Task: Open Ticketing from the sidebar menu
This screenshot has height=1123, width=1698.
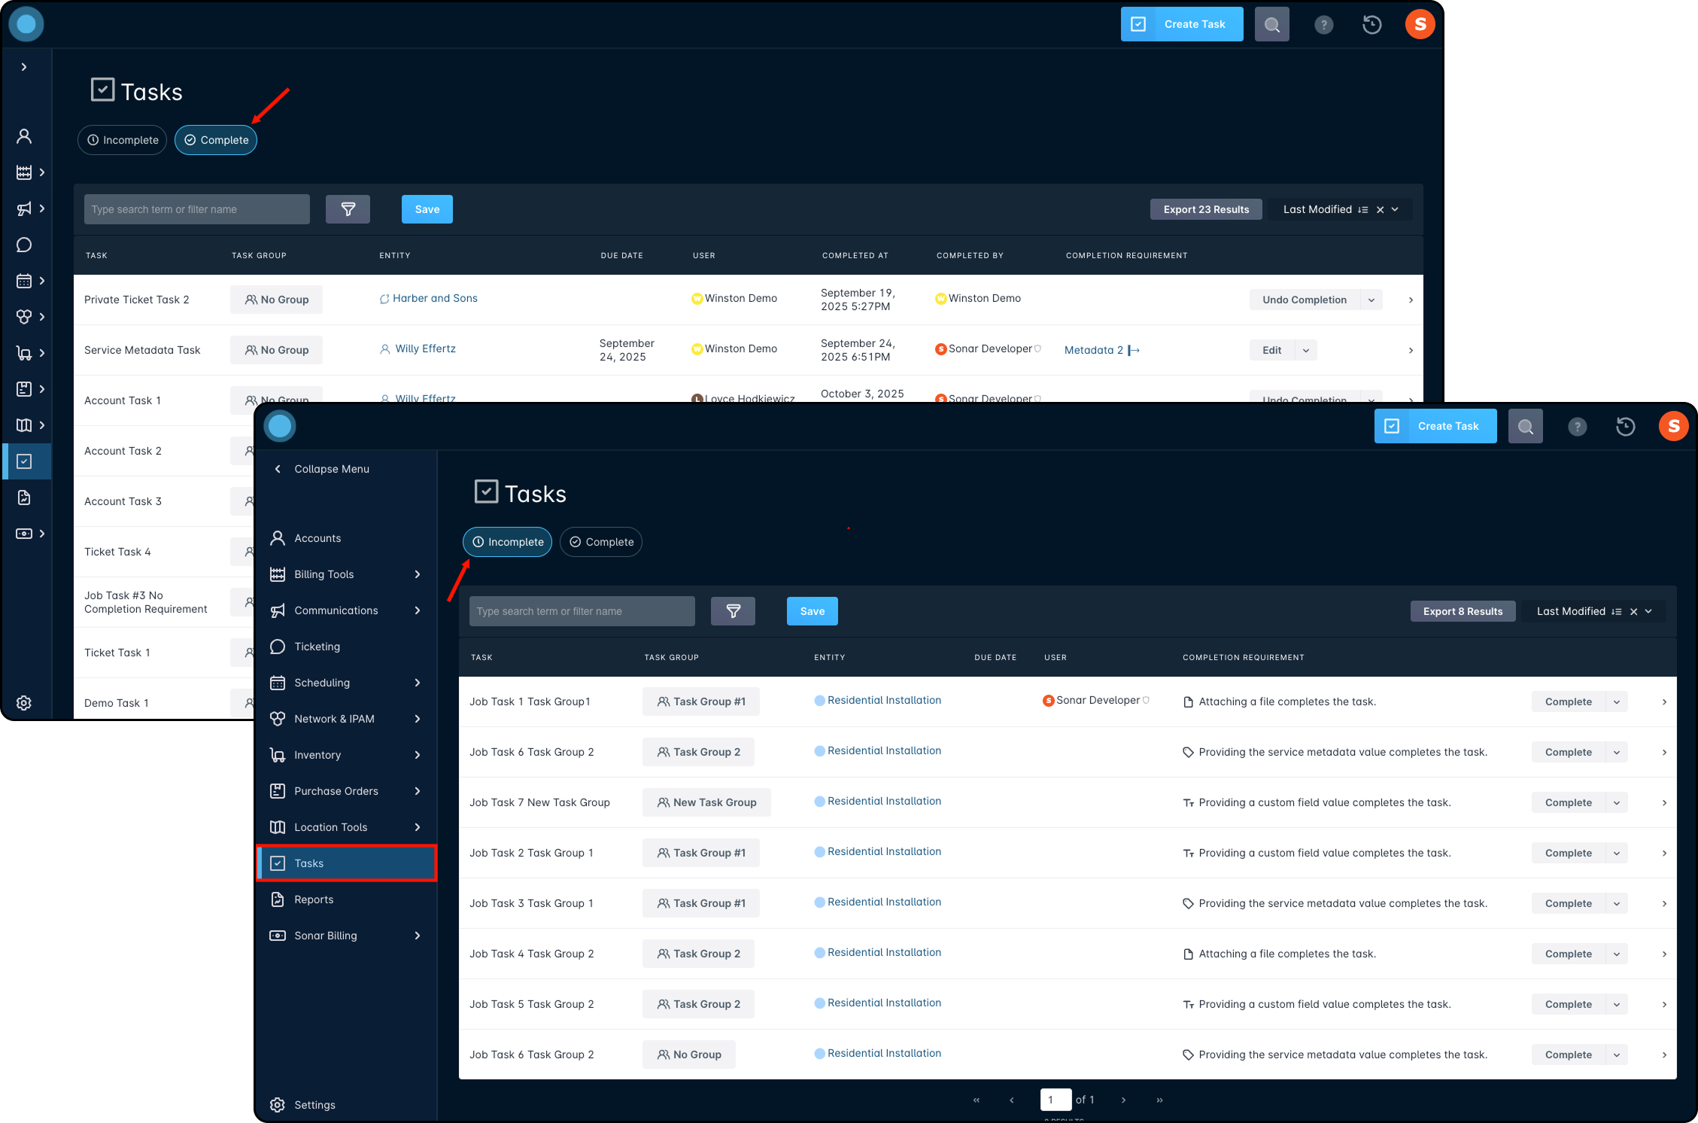Action: (x=317, y=647)
